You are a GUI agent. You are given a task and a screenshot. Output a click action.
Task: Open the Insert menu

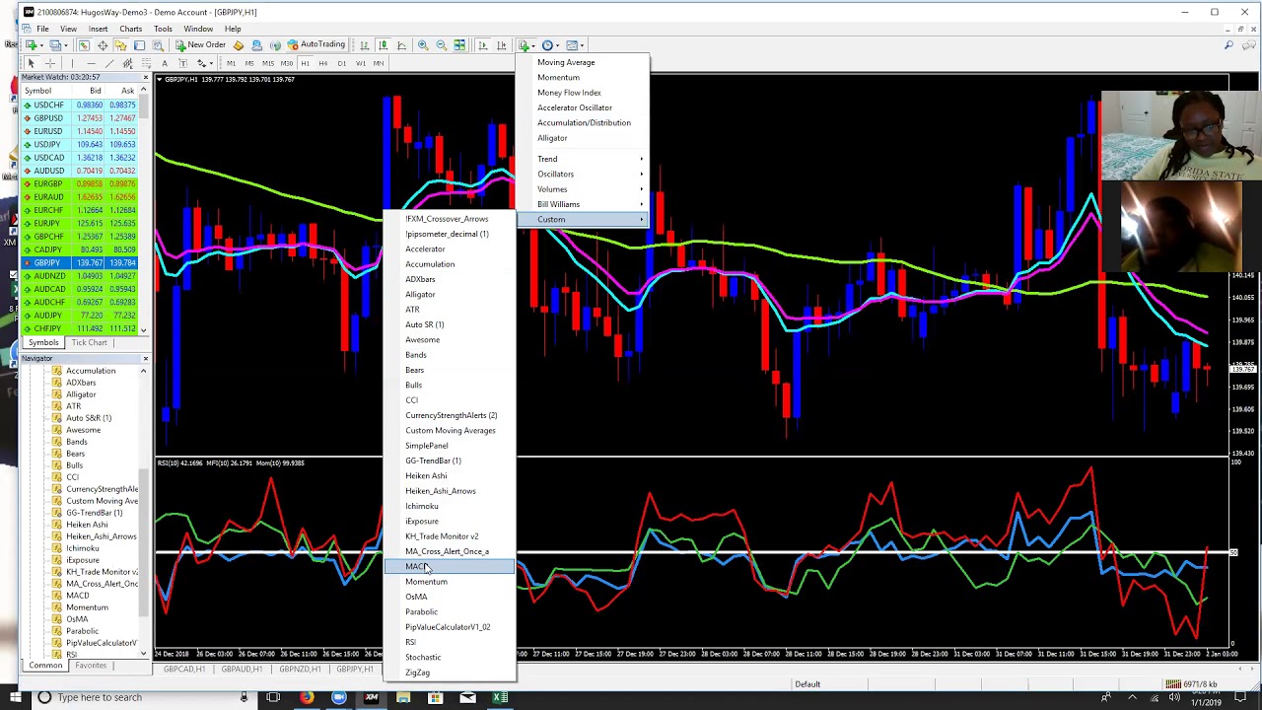tap(98, 29)
